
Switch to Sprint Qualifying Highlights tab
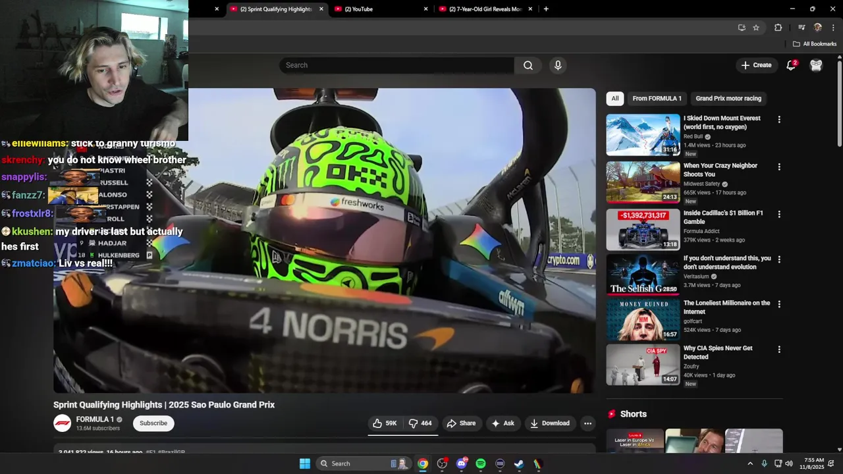tap(276, 9)
